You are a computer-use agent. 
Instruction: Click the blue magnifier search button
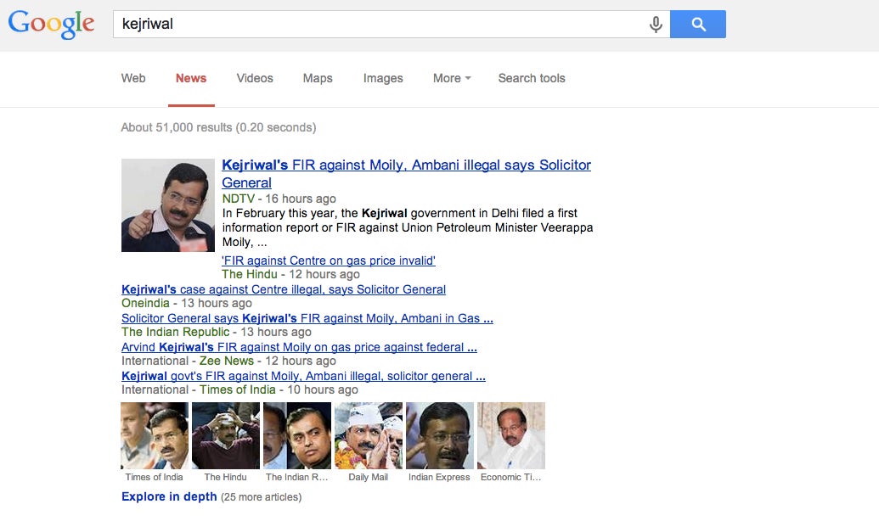coord(698,24)
